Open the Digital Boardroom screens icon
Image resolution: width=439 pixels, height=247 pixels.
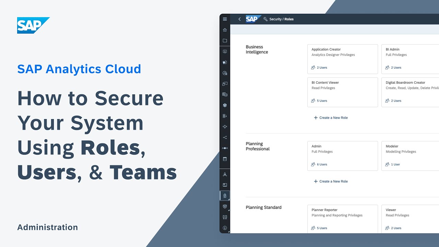click(x=225, y=84)
